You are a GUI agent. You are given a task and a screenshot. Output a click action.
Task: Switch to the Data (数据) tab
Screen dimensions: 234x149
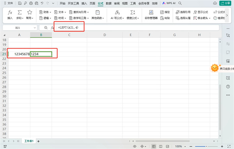point(109,3)
